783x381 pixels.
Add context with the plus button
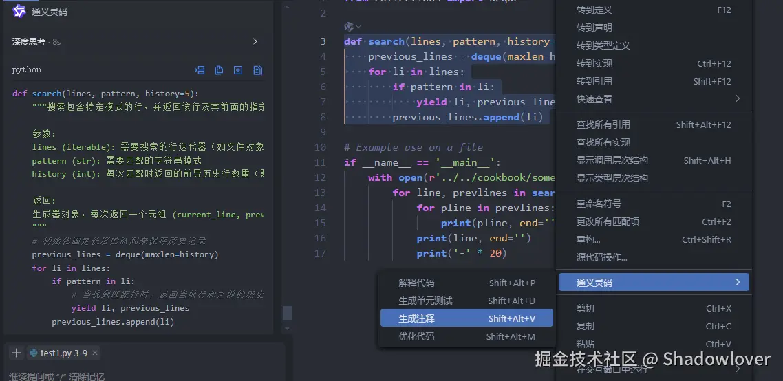(17, 353)
